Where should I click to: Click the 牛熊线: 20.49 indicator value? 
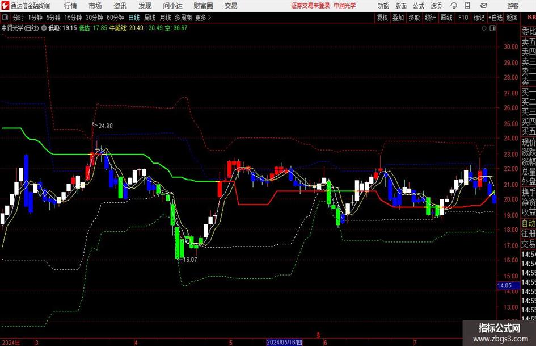pyautogui.click(x=126, y=28)
